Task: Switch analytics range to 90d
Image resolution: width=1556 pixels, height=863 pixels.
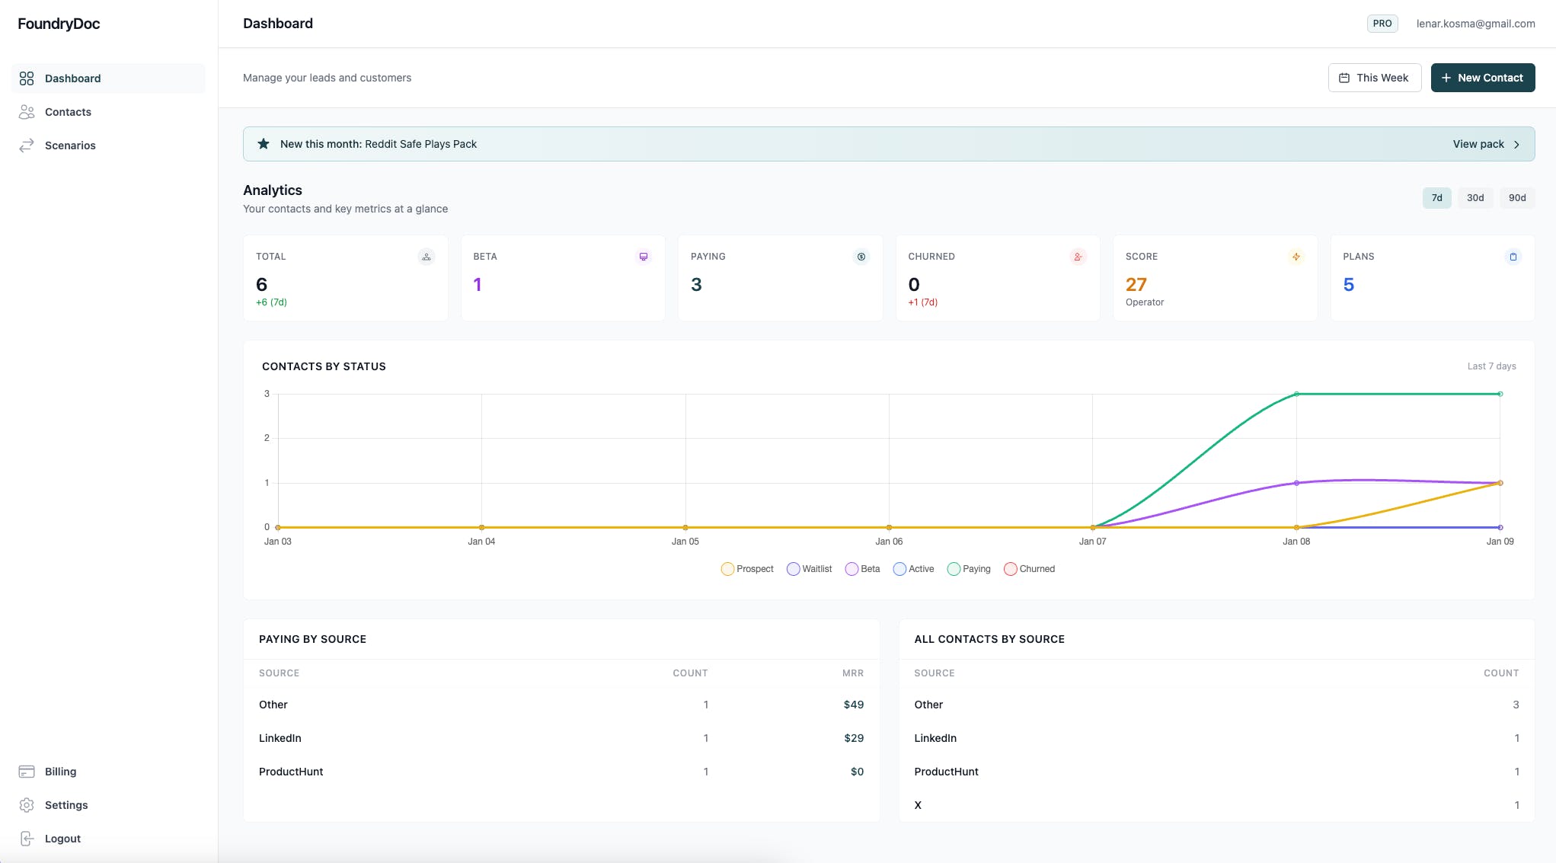Action: pyautogui.click(x=1517, y=198)
